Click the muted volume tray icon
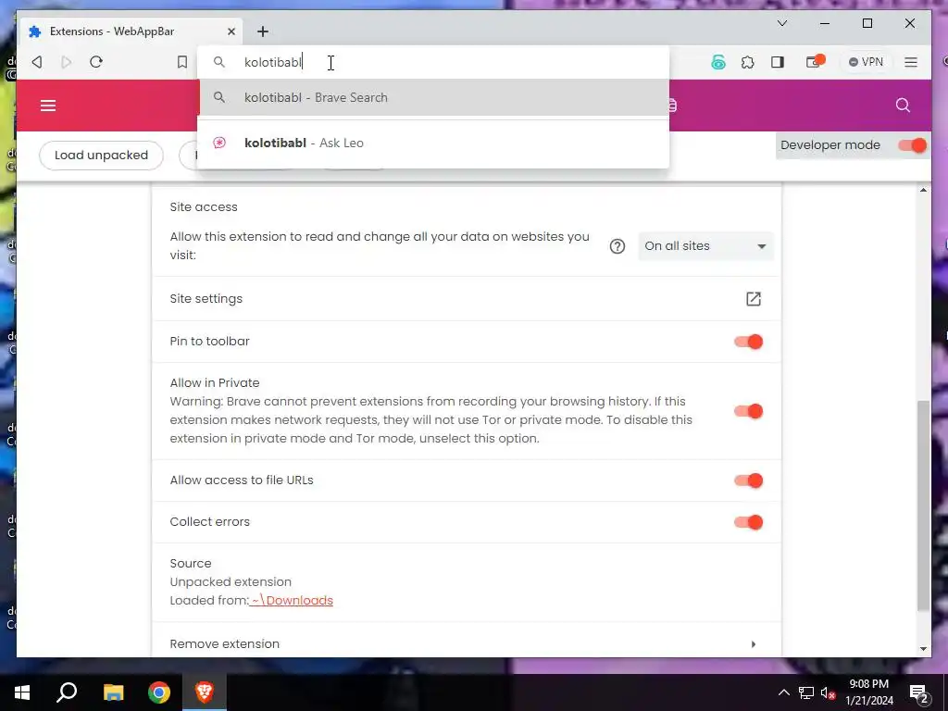Screen dimensions: 948x711 point(829,693)
